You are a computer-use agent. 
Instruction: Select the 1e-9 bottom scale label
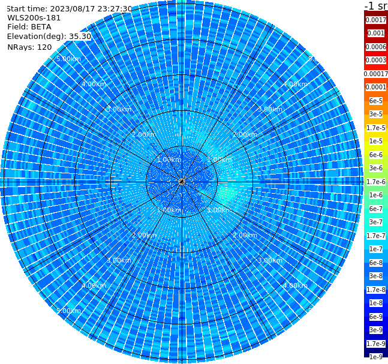[x=376, y=357]
